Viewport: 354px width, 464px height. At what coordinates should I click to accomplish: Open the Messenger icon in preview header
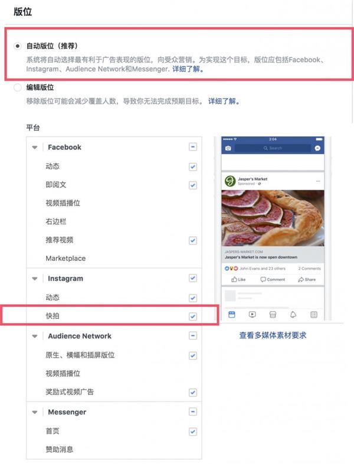coord(317,148)
